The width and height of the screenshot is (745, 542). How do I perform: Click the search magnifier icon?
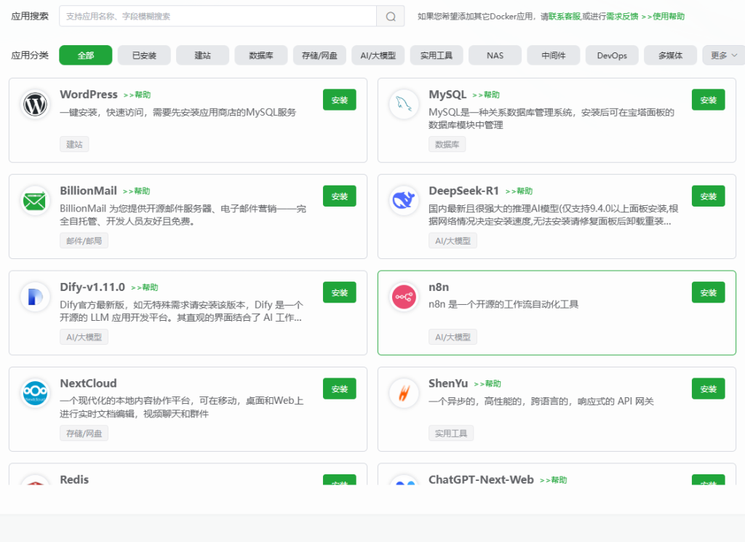390,16
